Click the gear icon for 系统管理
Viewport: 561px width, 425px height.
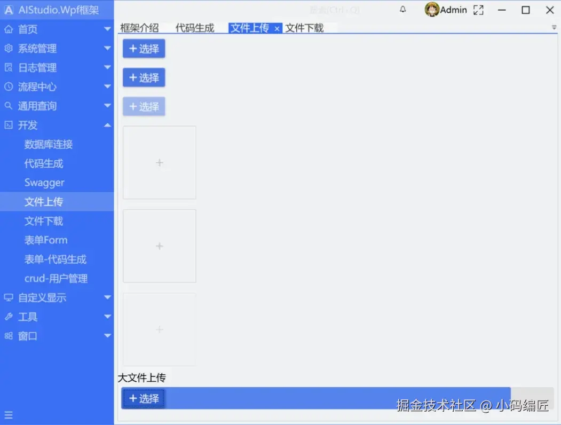[x=7, y=48]
